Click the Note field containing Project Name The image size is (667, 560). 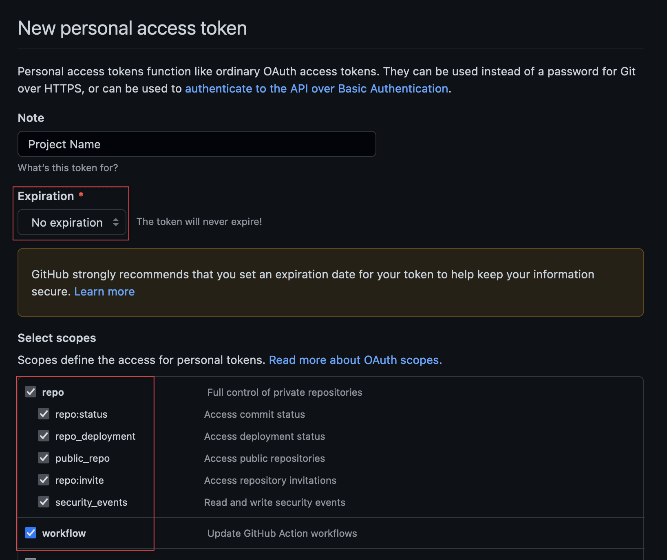coord(197,144)
